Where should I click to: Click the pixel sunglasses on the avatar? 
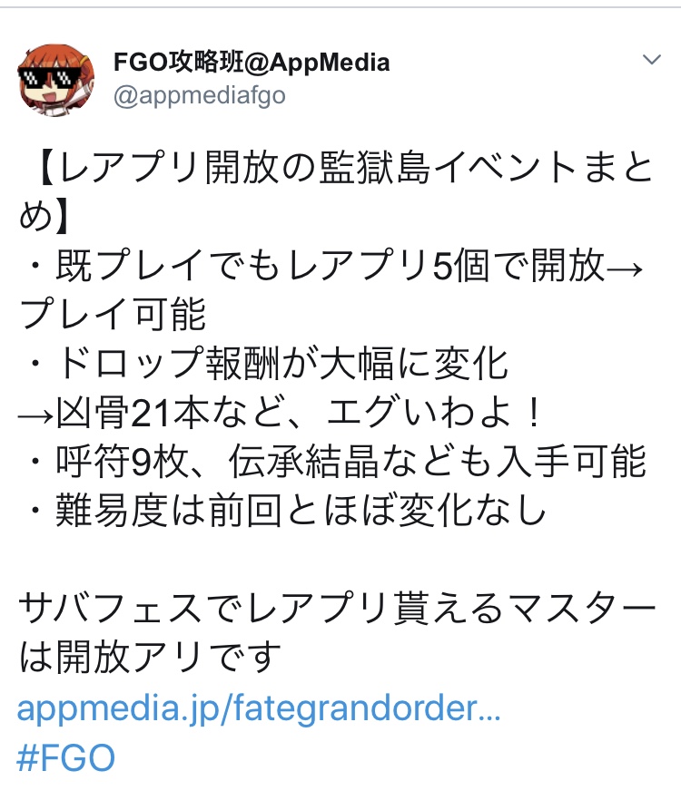(x=50, y=77)
